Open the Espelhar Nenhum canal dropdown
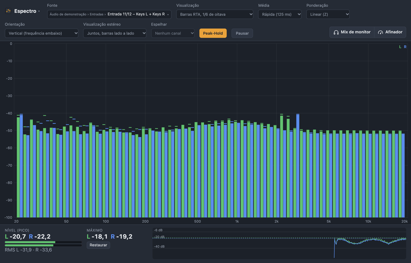The height and width of the screenshot is (263, 411). [x=173, y=33]
